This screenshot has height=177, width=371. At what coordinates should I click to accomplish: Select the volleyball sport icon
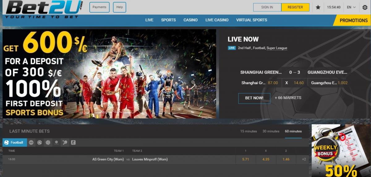pyautogui.click(x=48, y=142)
